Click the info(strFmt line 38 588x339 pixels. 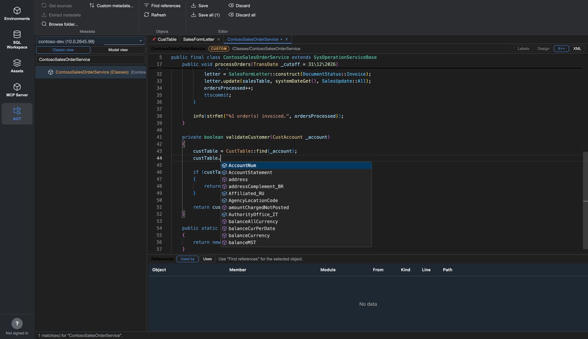pyautogui.click(x=268, y=116)
